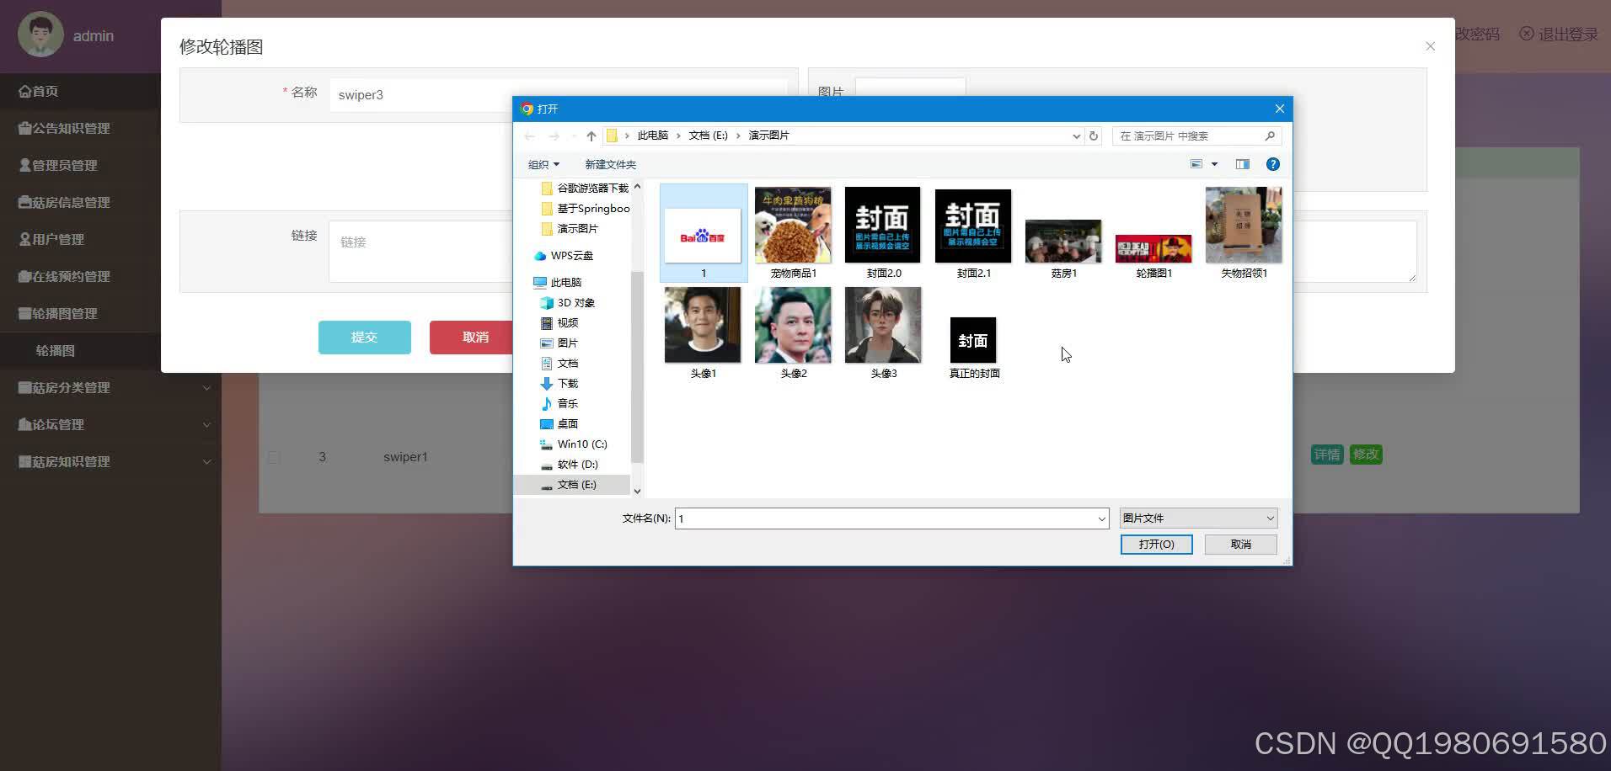Open 3D 对象 folder in tree
This screenshot has width=1611, height=771.
(568, 303)
